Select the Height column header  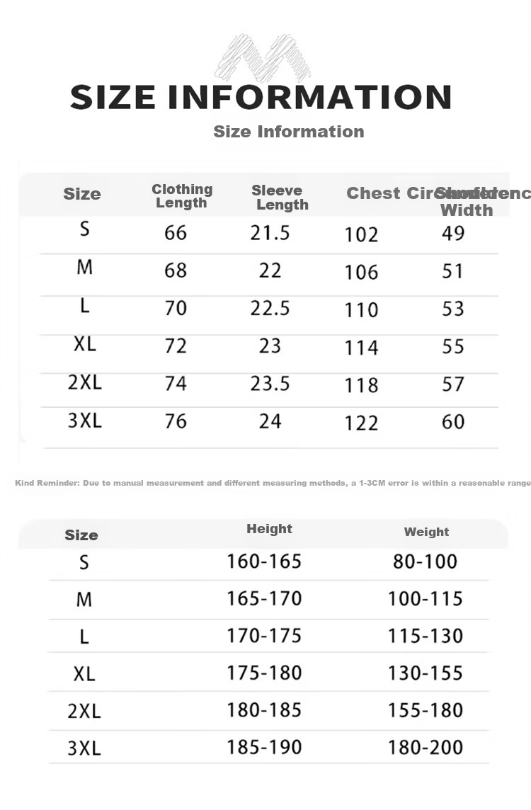[269, 528]
